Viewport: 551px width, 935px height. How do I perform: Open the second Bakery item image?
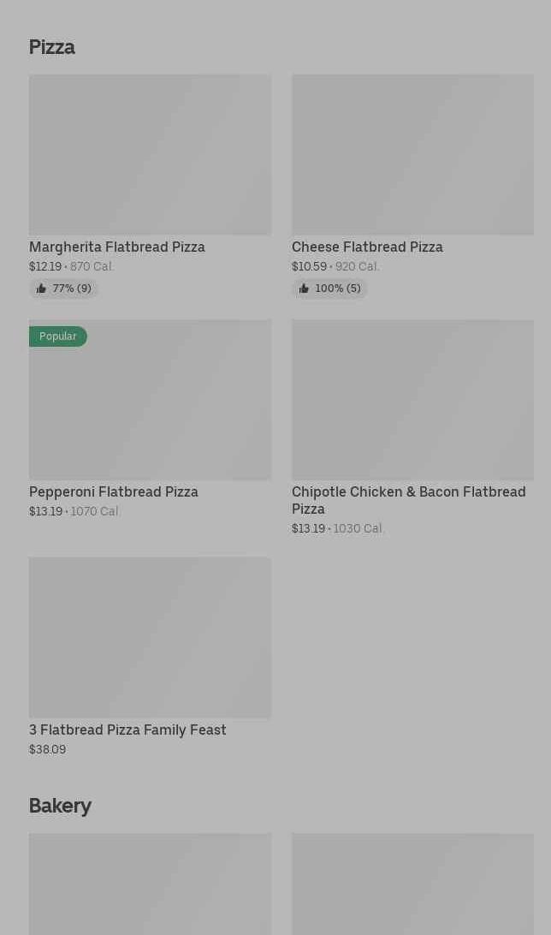pos(412,884)
